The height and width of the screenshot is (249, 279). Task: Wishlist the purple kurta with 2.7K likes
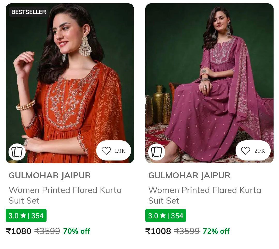[253, 151]
